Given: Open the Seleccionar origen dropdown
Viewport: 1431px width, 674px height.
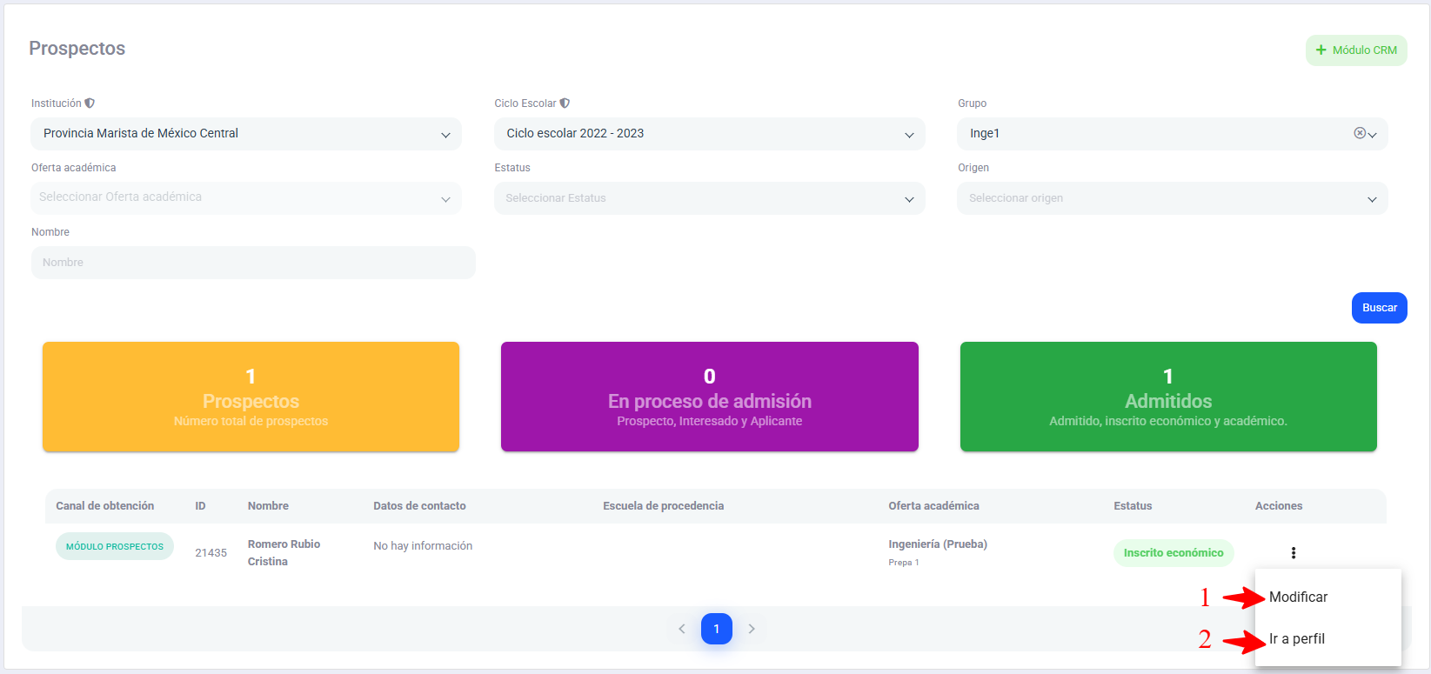Looking at the screenshot, I should point(1172,198).
